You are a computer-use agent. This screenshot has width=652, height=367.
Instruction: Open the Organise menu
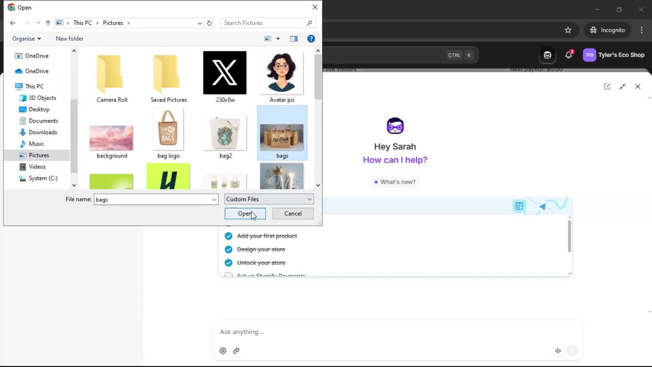tap(26, 38)
